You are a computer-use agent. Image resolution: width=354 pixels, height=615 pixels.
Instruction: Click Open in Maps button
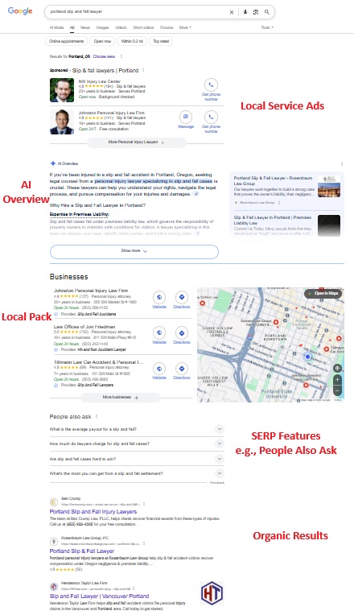point(323,293)
